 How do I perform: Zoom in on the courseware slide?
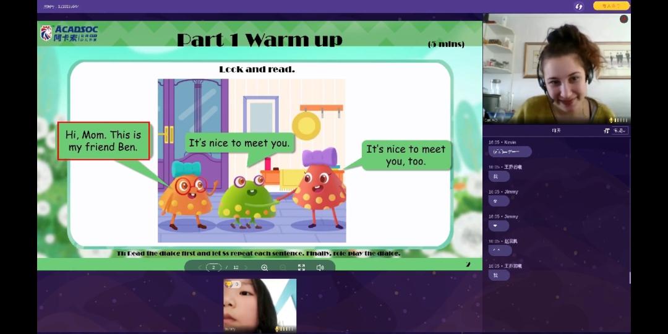tap(265, 268)
